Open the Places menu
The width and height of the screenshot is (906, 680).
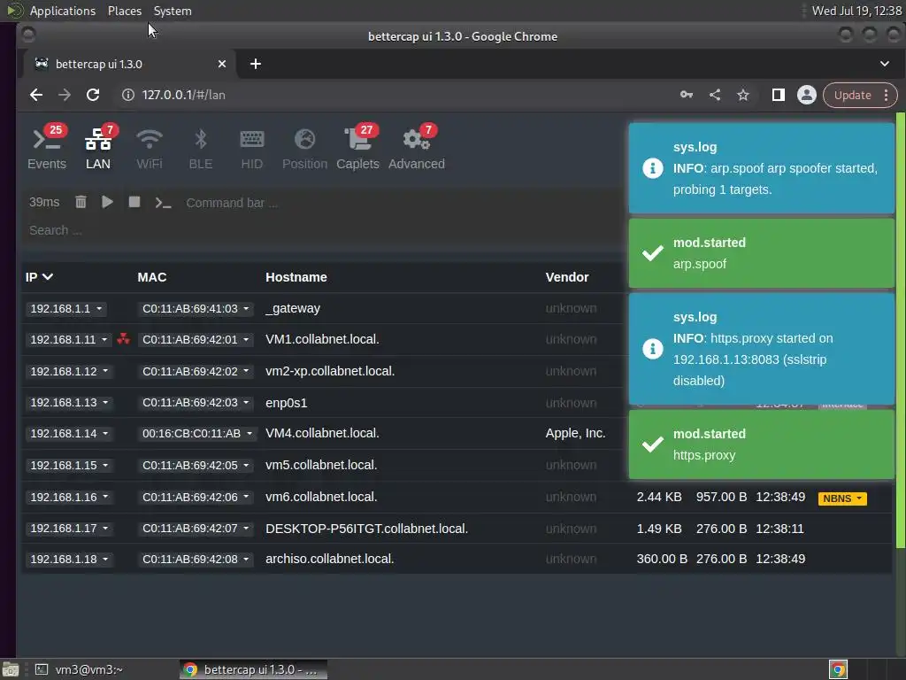pos(124,11)
